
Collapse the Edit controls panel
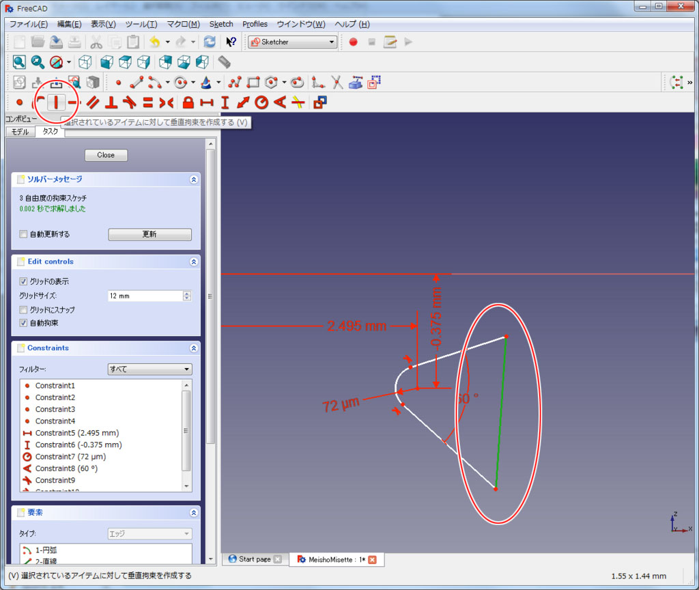pyautogui.click(x=193, y=262)
